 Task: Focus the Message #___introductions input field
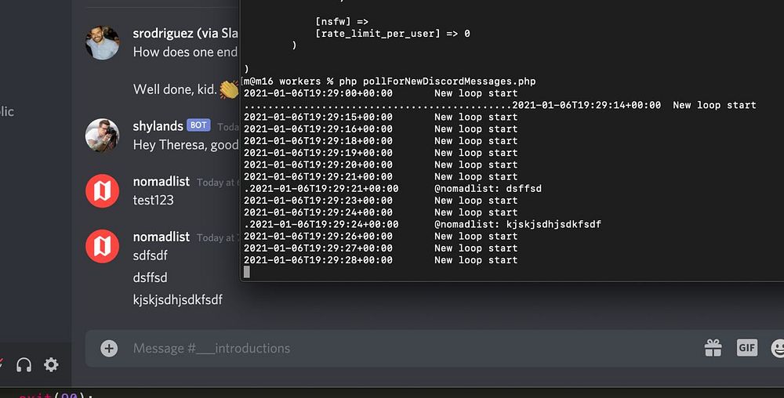click(x=392, y=349)
